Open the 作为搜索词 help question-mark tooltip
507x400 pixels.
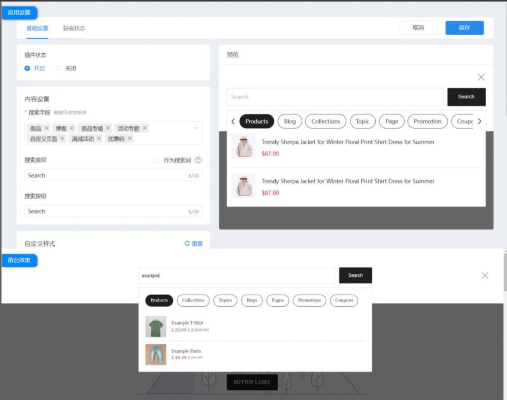pyautogui.click(x=198, y=159)
